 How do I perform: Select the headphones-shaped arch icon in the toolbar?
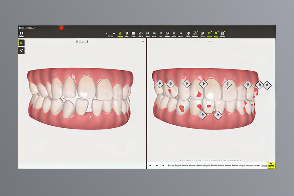click(141, 34)
